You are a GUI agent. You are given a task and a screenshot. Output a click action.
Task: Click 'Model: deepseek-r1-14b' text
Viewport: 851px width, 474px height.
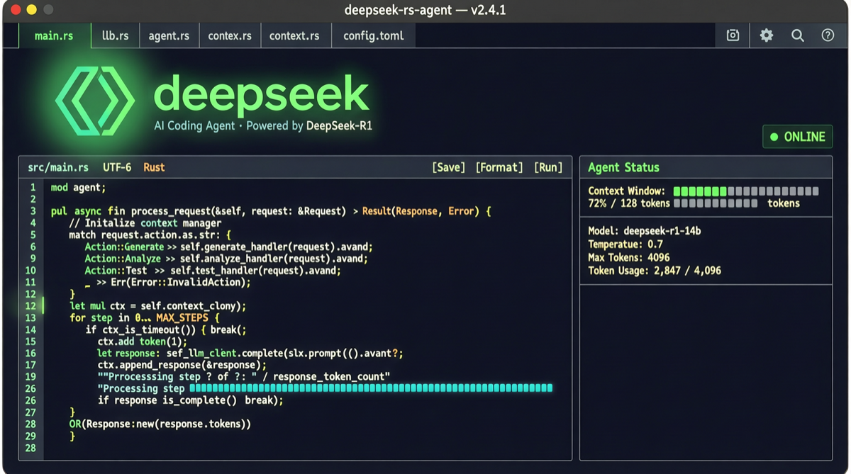coord(645,231)
